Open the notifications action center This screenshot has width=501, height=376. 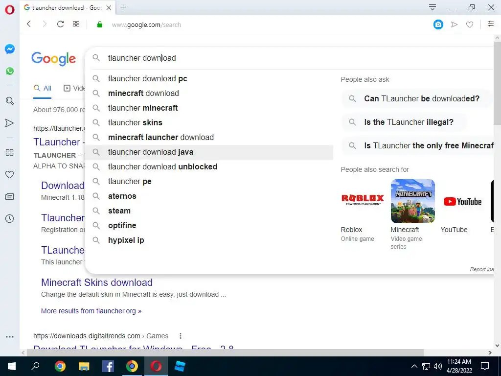485,366
